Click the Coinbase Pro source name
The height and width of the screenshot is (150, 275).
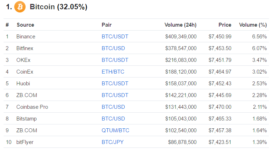(x=32, y=107)
